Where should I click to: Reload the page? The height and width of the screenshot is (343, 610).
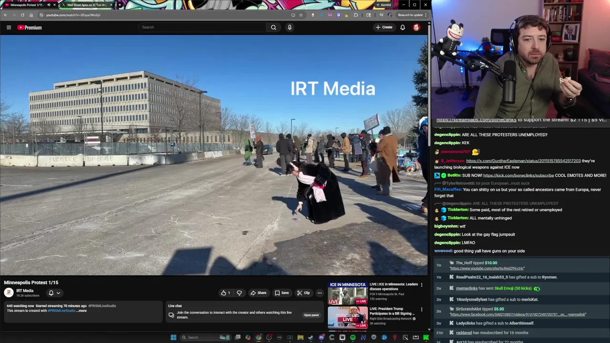click(22, 15)
